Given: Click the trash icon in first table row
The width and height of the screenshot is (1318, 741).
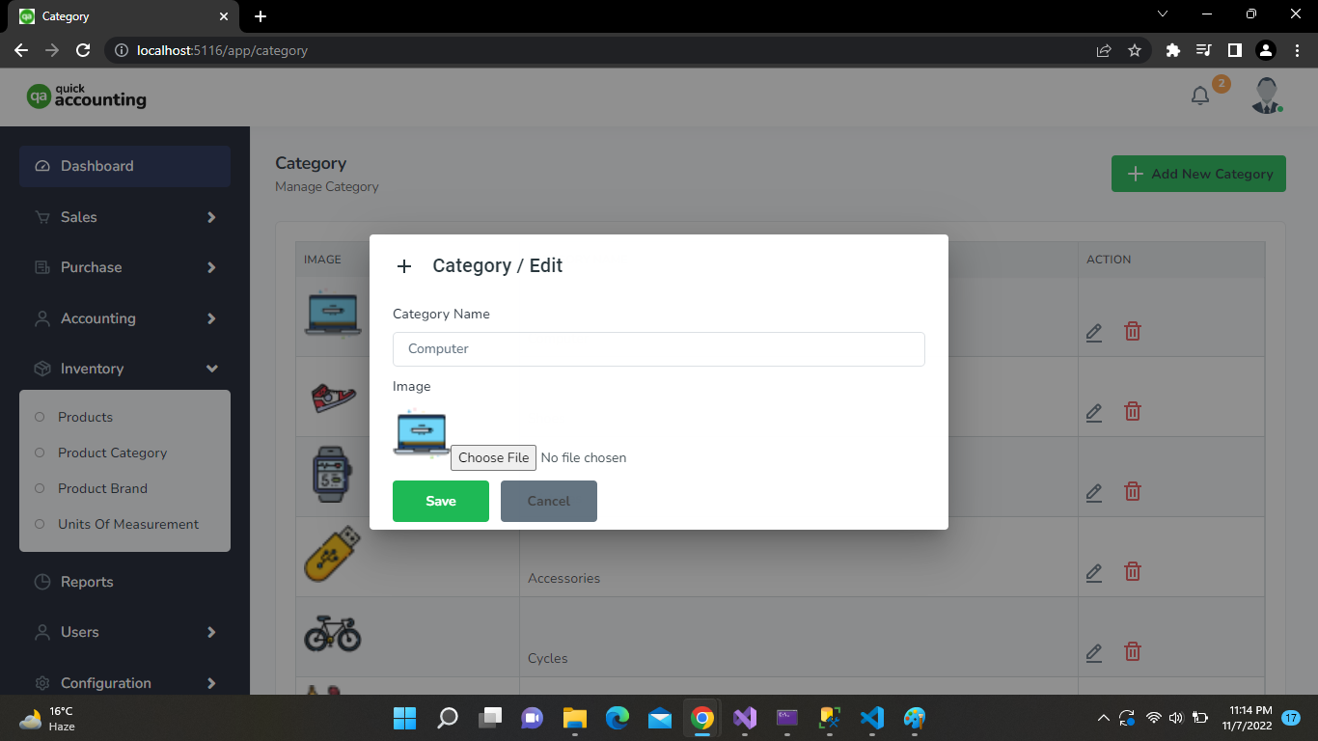Looking at the screenshot, I should click(1133, 332).
